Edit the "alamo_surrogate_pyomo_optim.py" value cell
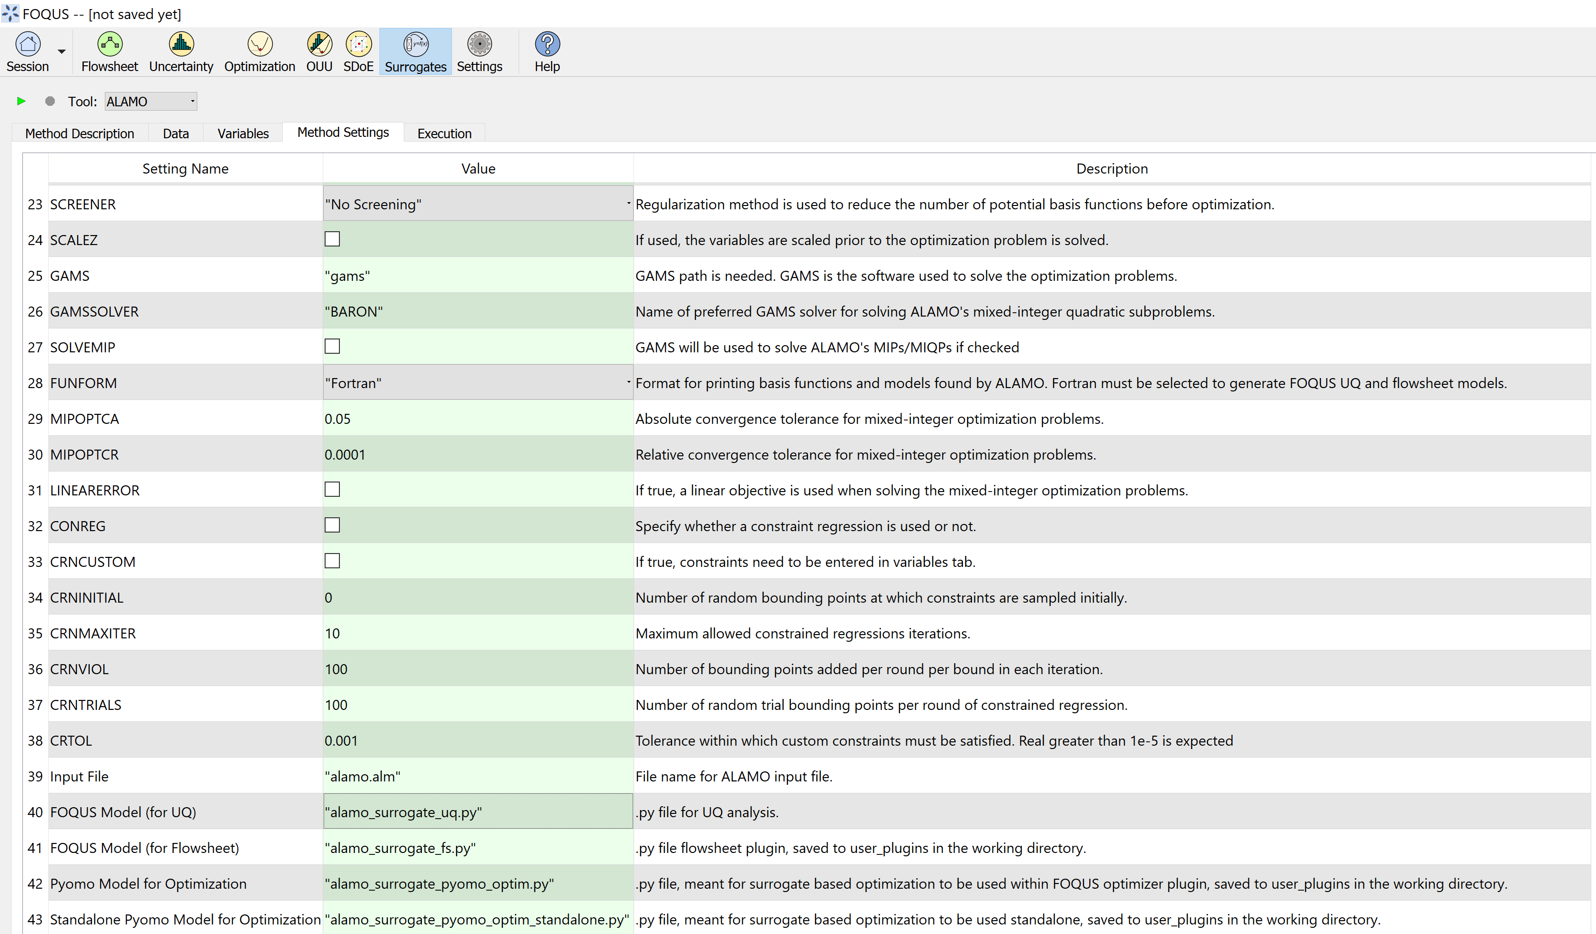Image resolution: width=1596 pixels, height=934 pixels. (x=478, y=883)
